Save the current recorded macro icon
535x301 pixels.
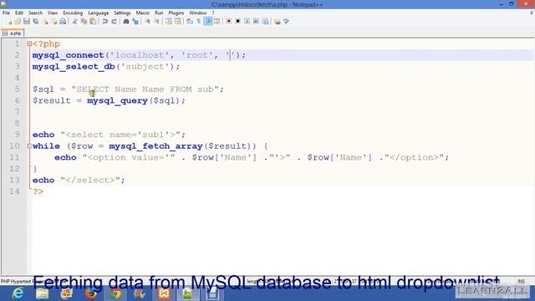click(265, 22)
